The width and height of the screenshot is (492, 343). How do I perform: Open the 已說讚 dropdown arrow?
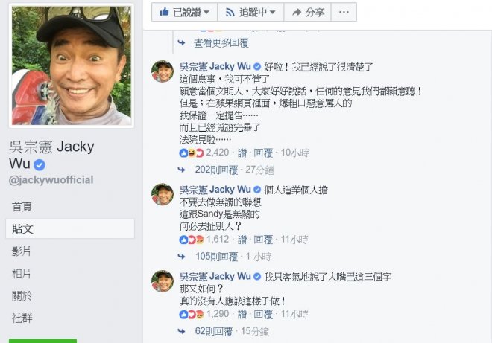(206, 12)
